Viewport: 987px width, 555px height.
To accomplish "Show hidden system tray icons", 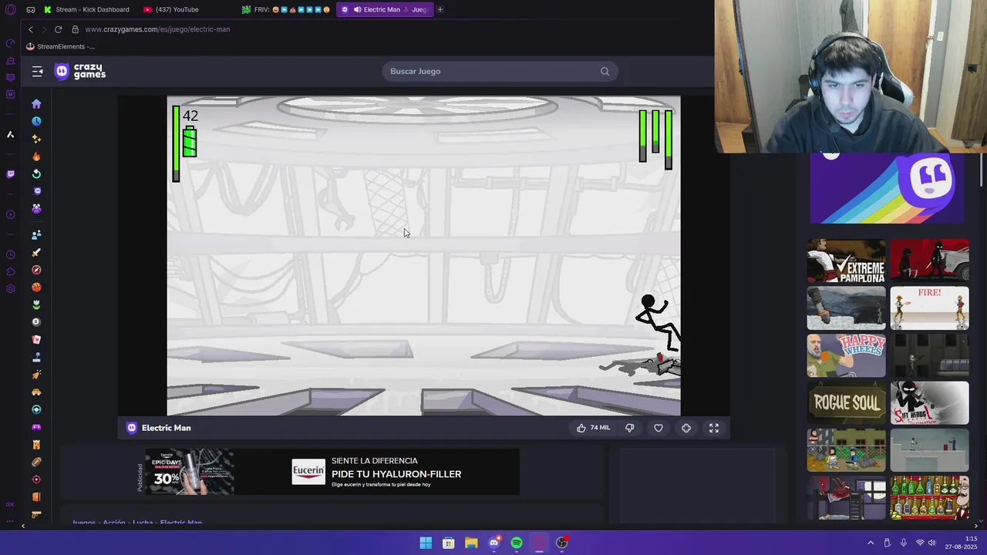I will (871, 543).
